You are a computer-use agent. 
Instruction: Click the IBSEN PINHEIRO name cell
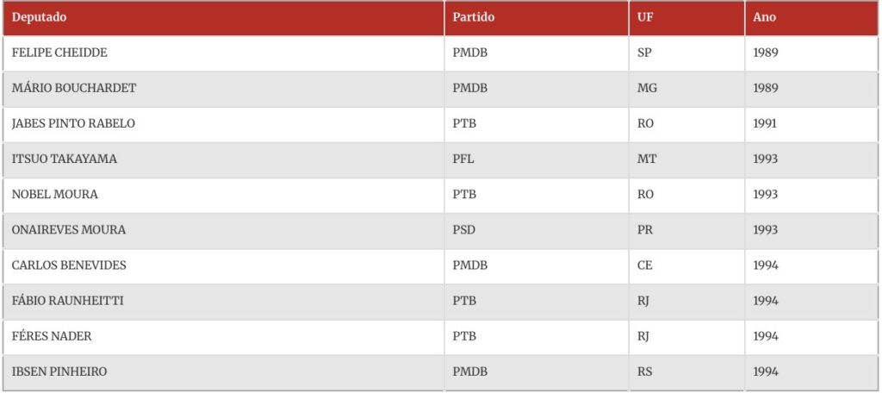(x=59, y=371)
